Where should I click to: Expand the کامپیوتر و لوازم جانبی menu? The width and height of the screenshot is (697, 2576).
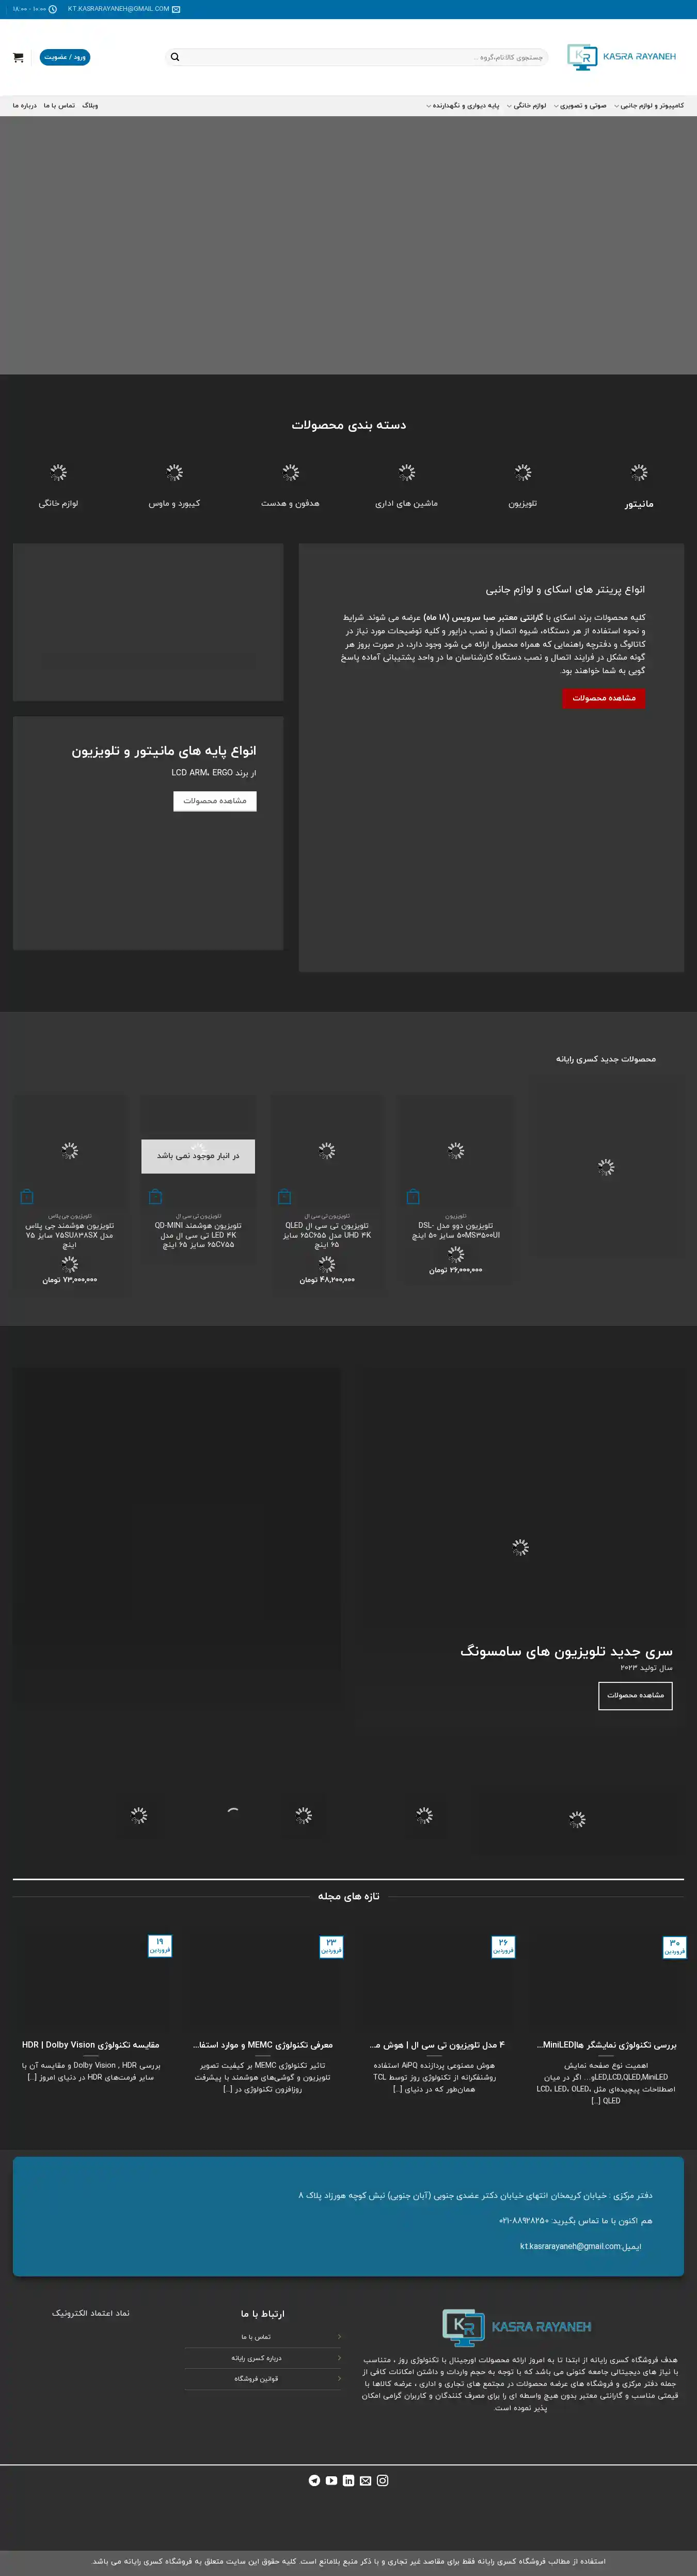(x=651, y=105)
